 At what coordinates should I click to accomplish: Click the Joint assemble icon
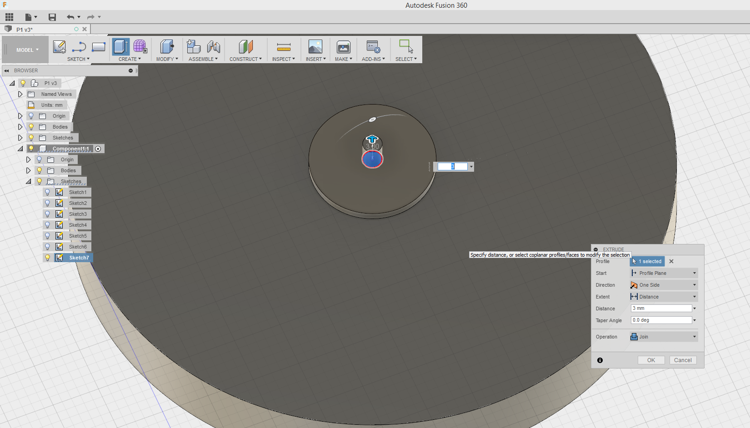point(214,46)
